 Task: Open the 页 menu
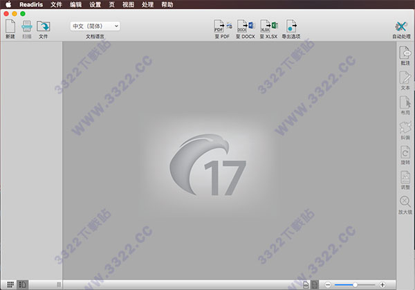111,5
